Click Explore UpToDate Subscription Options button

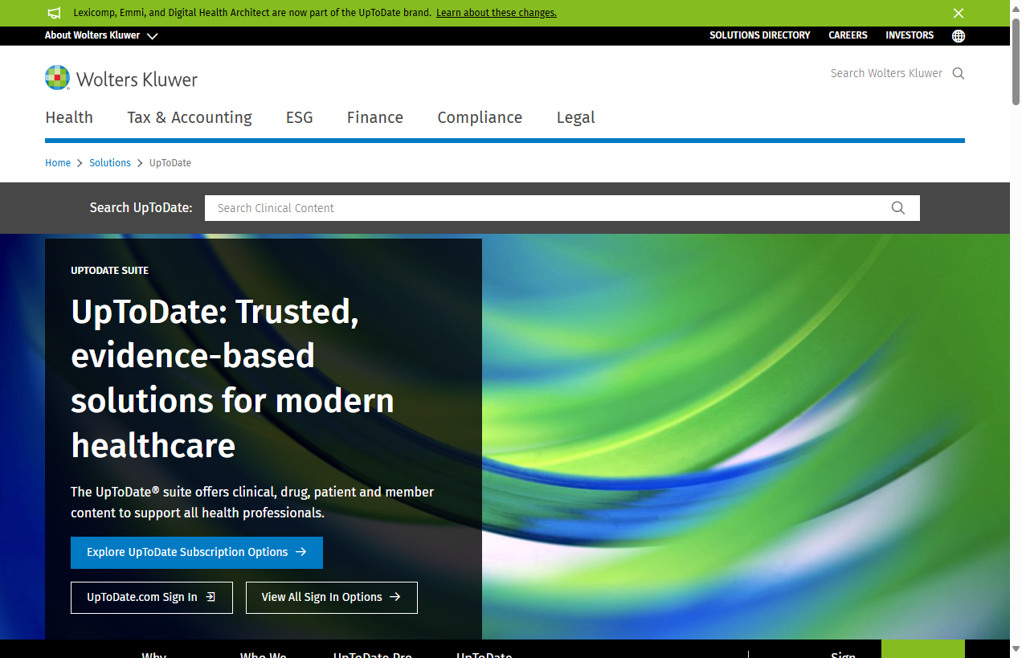tap(197, 553)
